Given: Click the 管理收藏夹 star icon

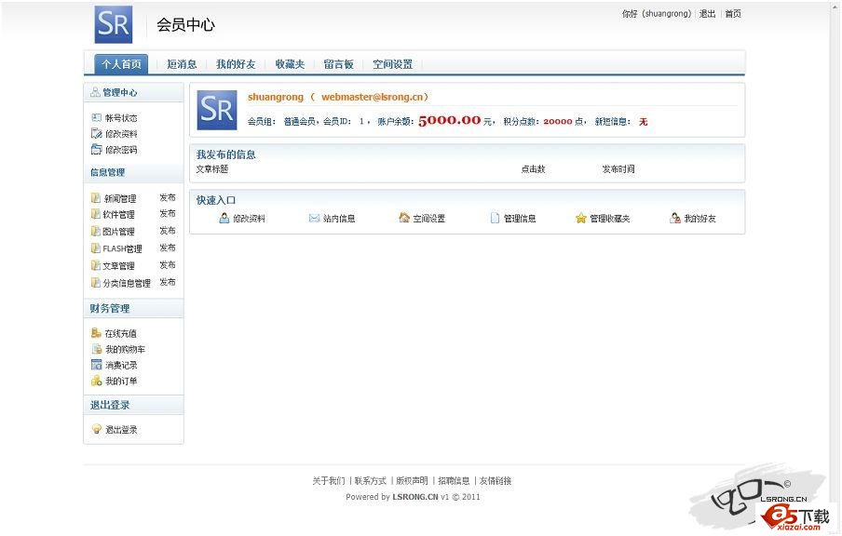Looking at the screenshot, I should [581, 219].
